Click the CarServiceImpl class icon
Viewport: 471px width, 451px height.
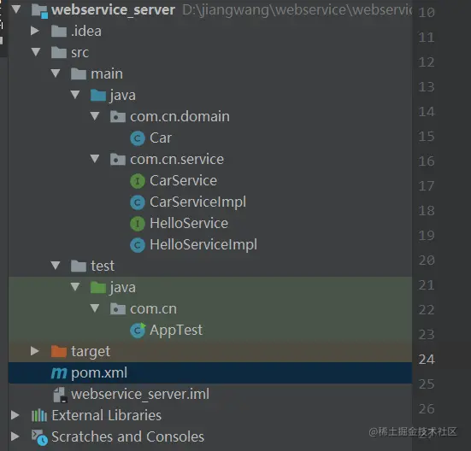pos(138,202)
